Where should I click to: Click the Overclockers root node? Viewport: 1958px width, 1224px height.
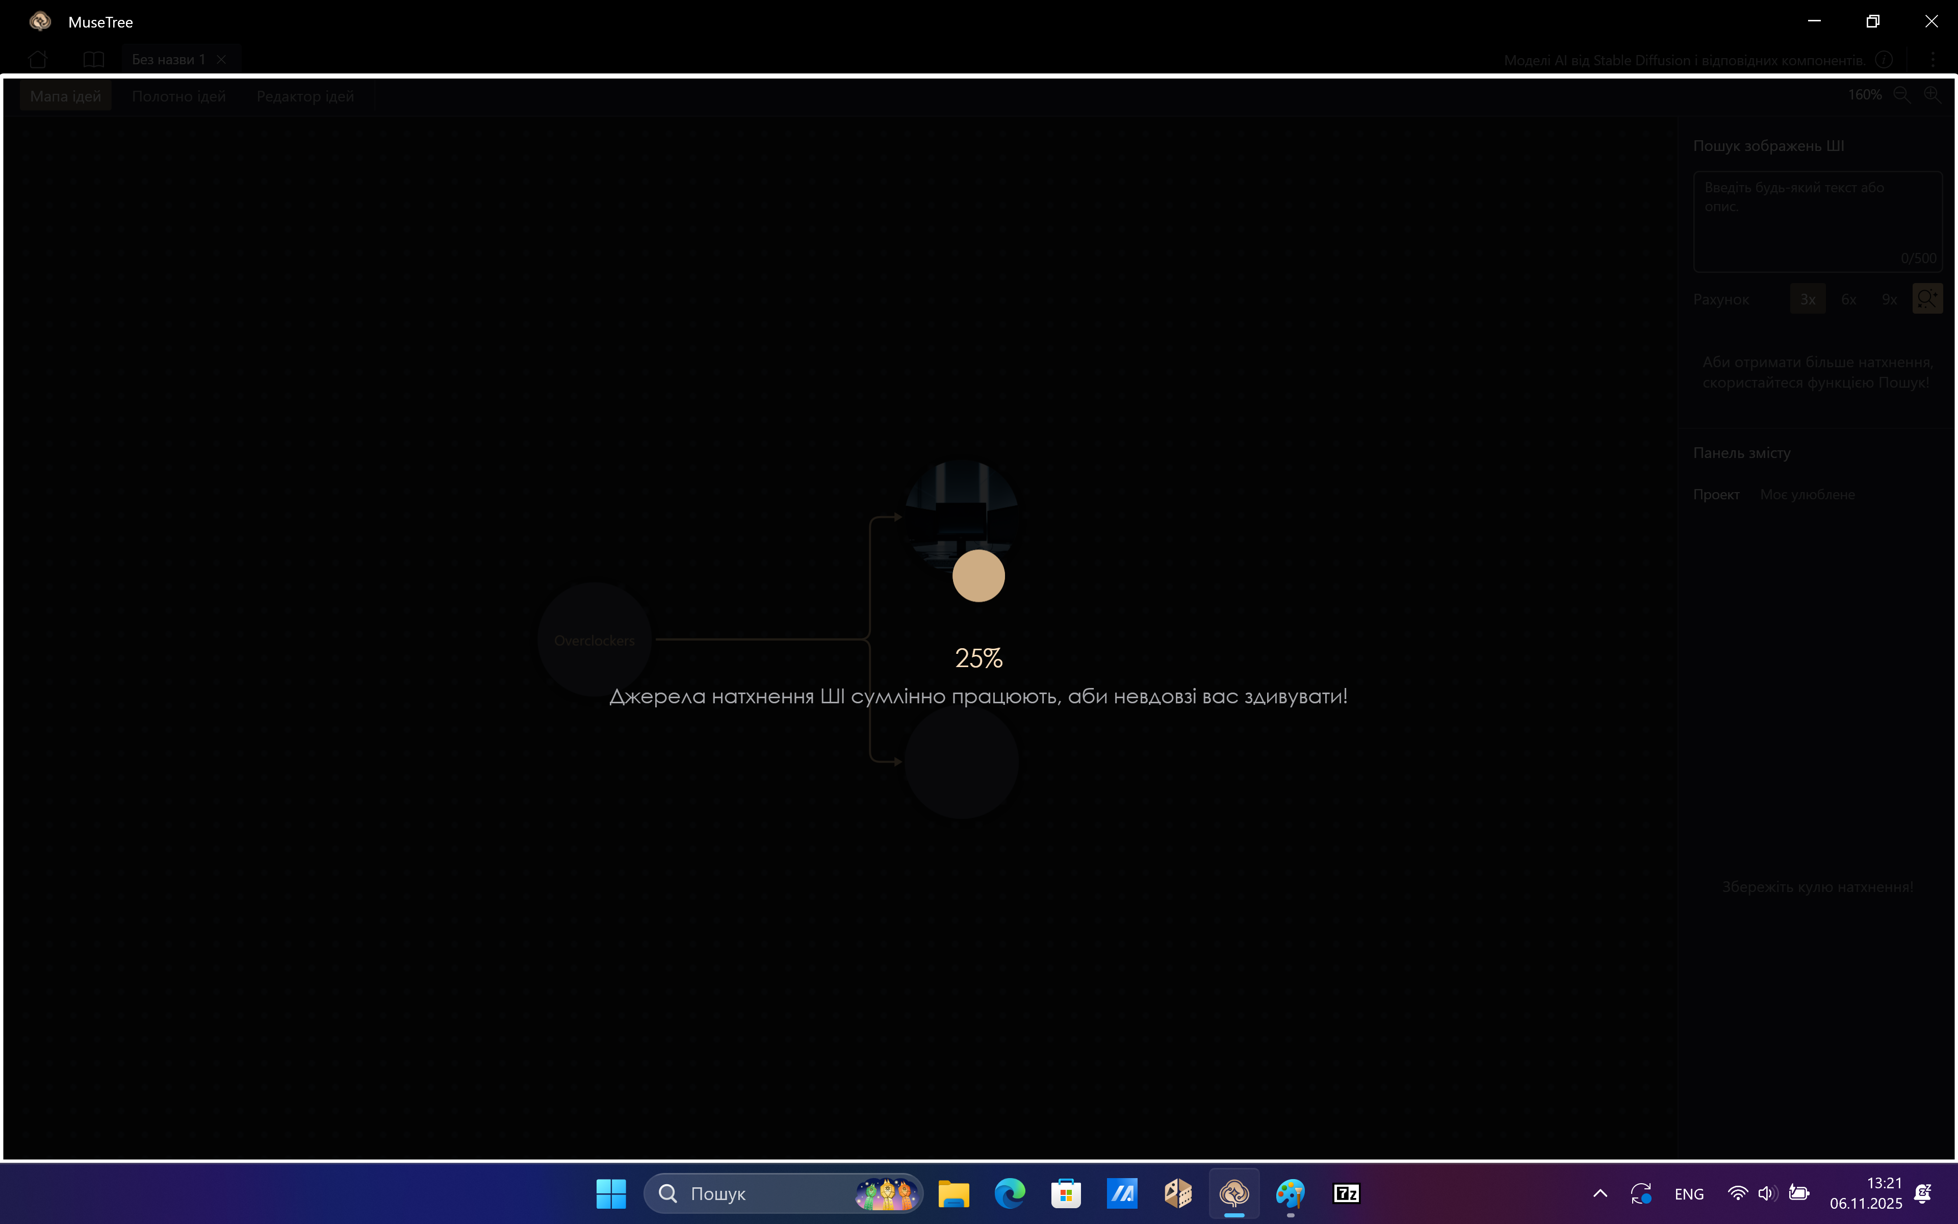tap(595, 640)
